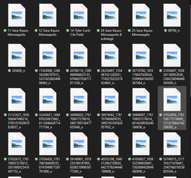The width and height of the screenshot is (191, 178).
Task: Click the filename starting '31131637_1659'
Action: [19, 121]
